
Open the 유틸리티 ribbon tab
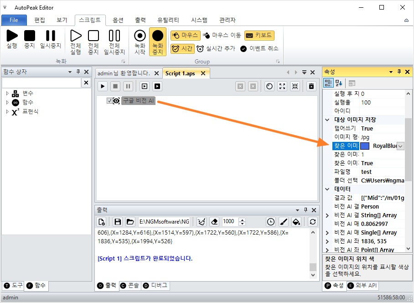(x=168, y=20)
